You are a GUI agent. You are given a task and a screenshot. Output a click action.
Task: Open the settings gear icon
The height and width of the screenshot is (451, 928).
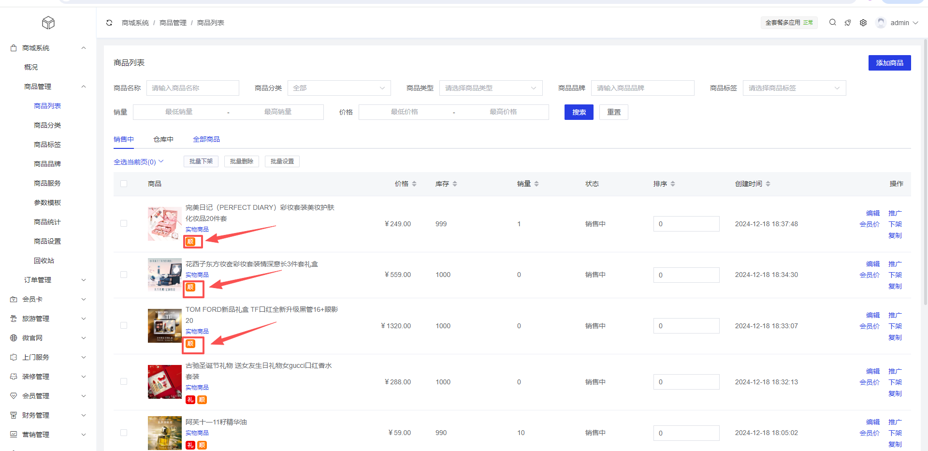(863, 23)
